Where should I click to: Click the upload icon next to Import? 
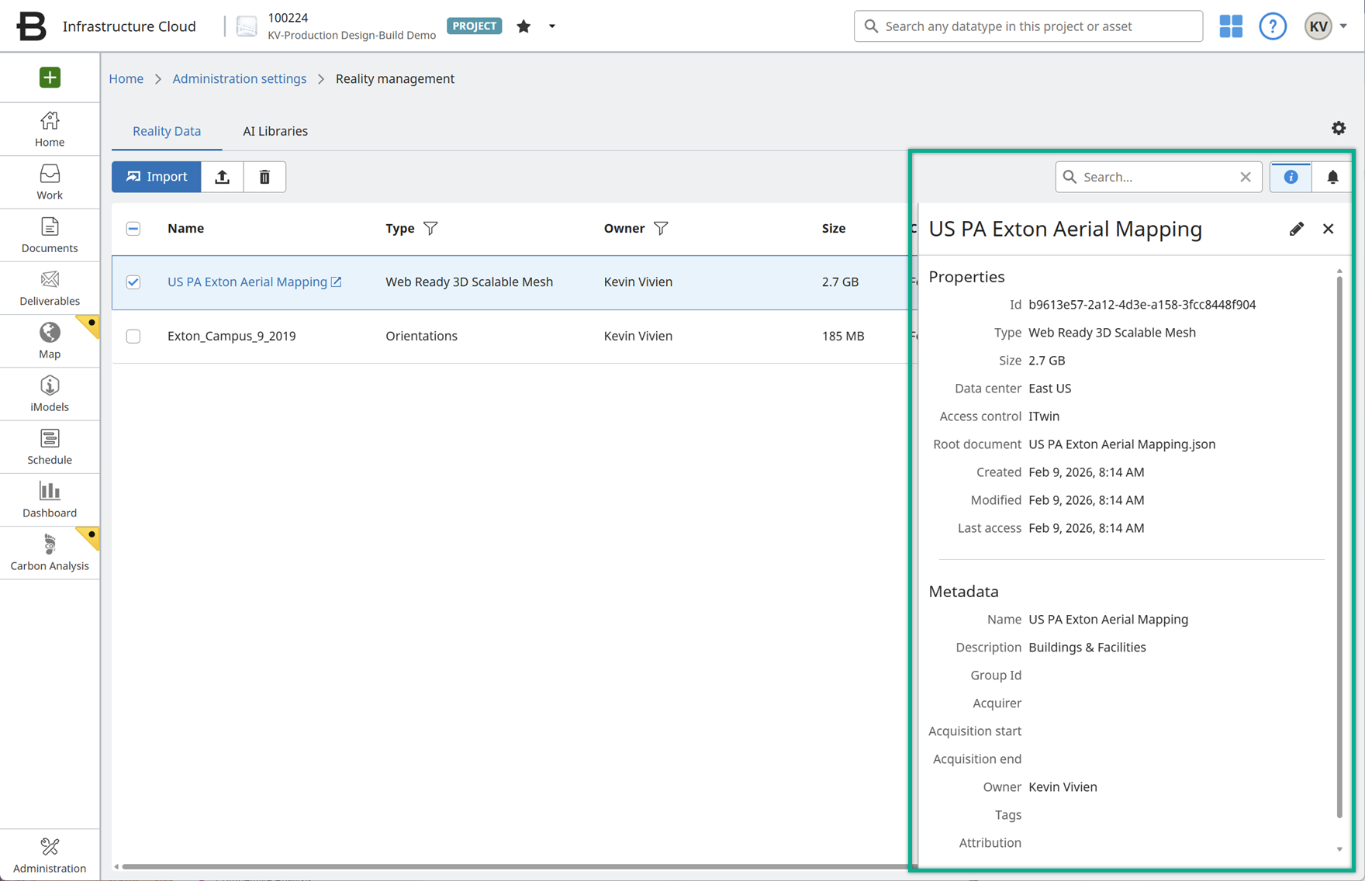[x=223, y=177]
